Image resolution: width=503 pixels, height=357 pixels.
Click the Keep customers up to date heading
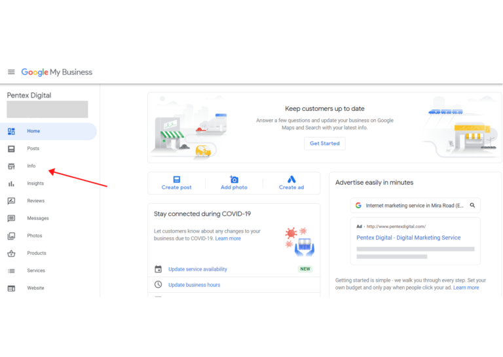tap(325, 109)
